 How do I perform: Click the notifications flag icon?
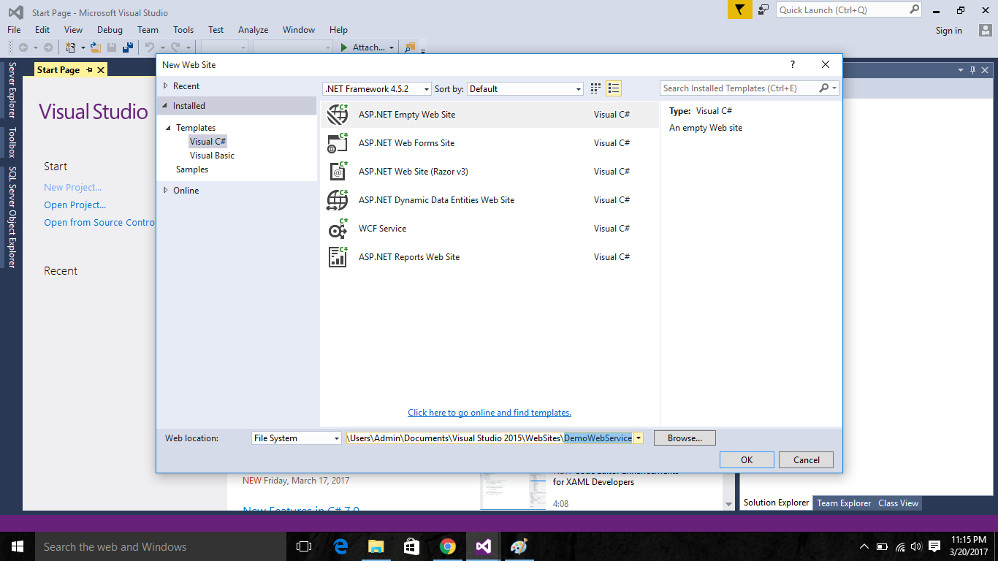click(x=739, y=9)
